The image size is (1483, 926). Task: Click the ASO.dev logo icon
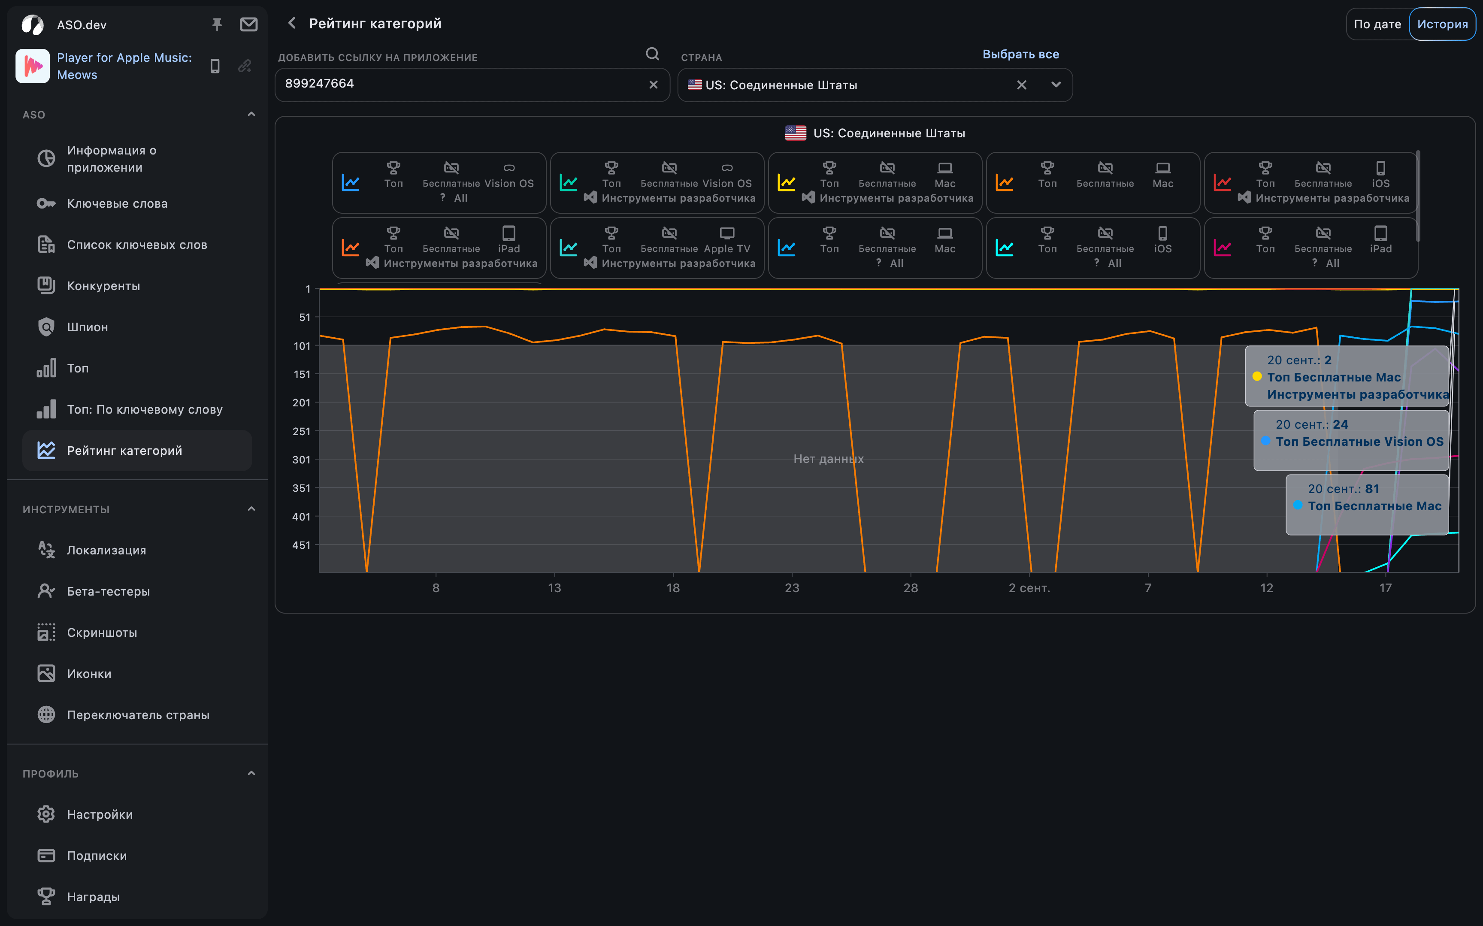pos(32,24)
